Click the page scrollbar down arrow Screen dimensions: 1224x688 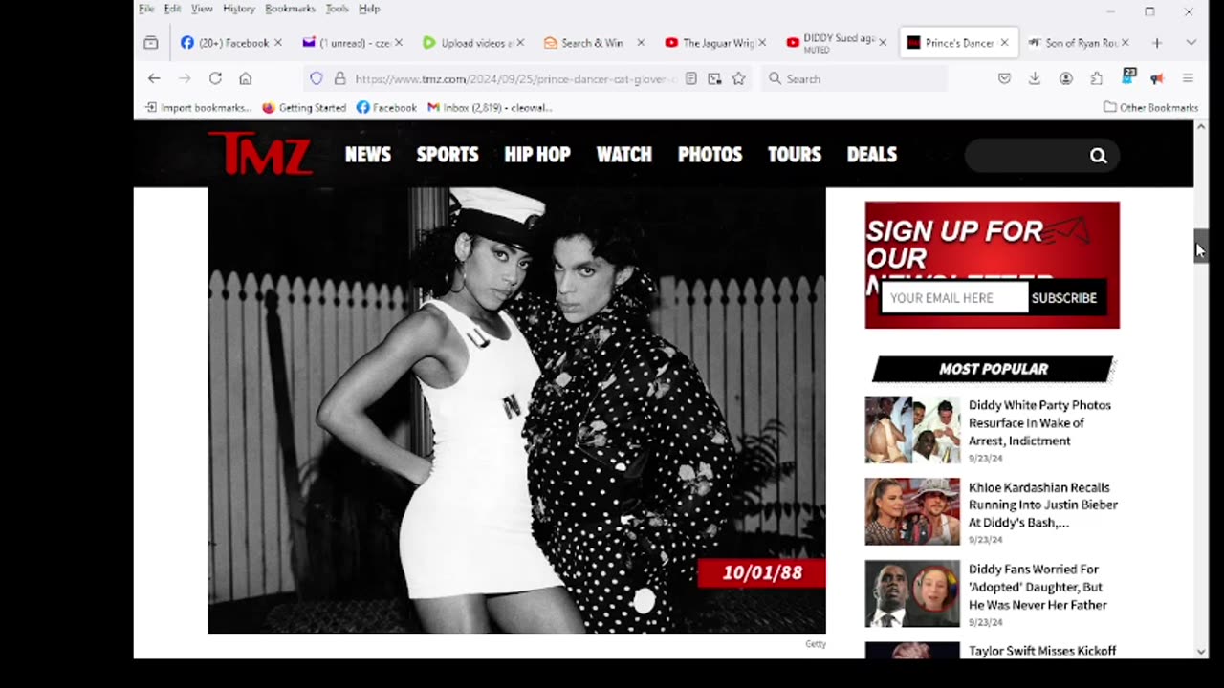(1201, 651)
